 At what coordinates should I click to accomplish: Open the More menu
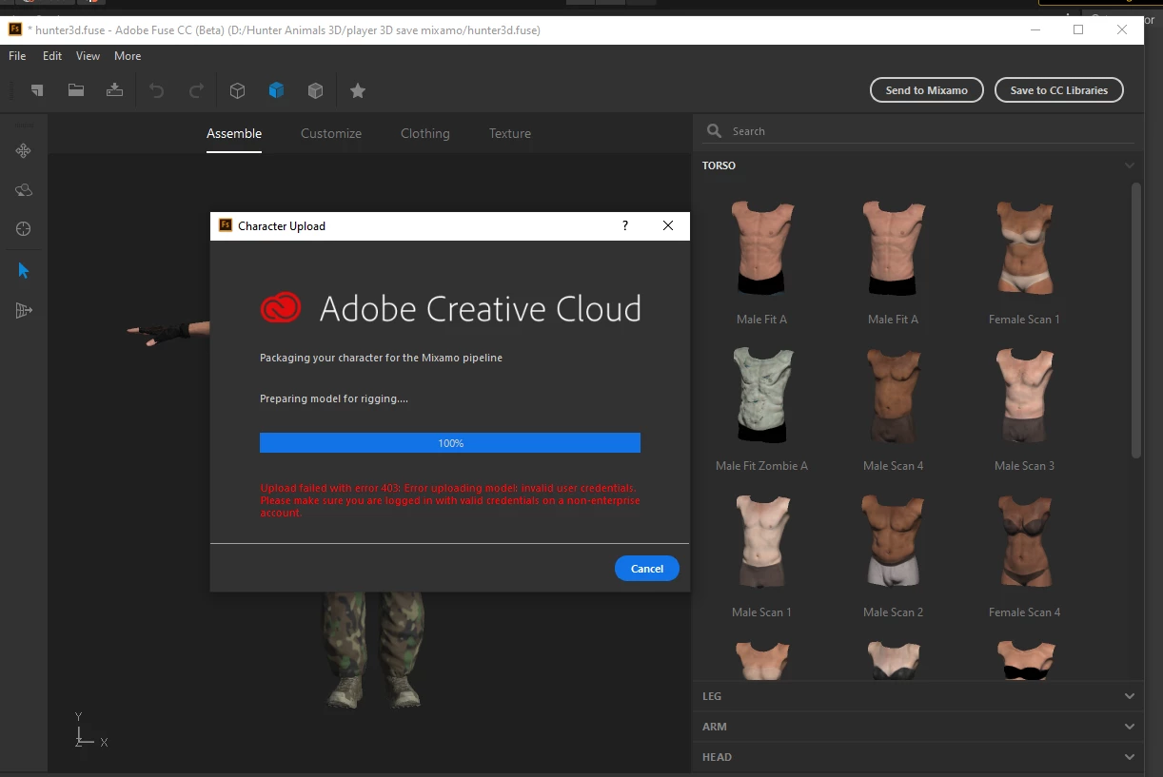pos(128,56)
